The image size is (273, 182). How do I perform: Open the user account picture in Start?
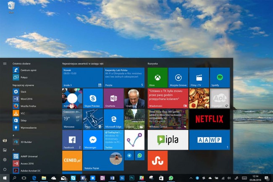click(5, 140)
